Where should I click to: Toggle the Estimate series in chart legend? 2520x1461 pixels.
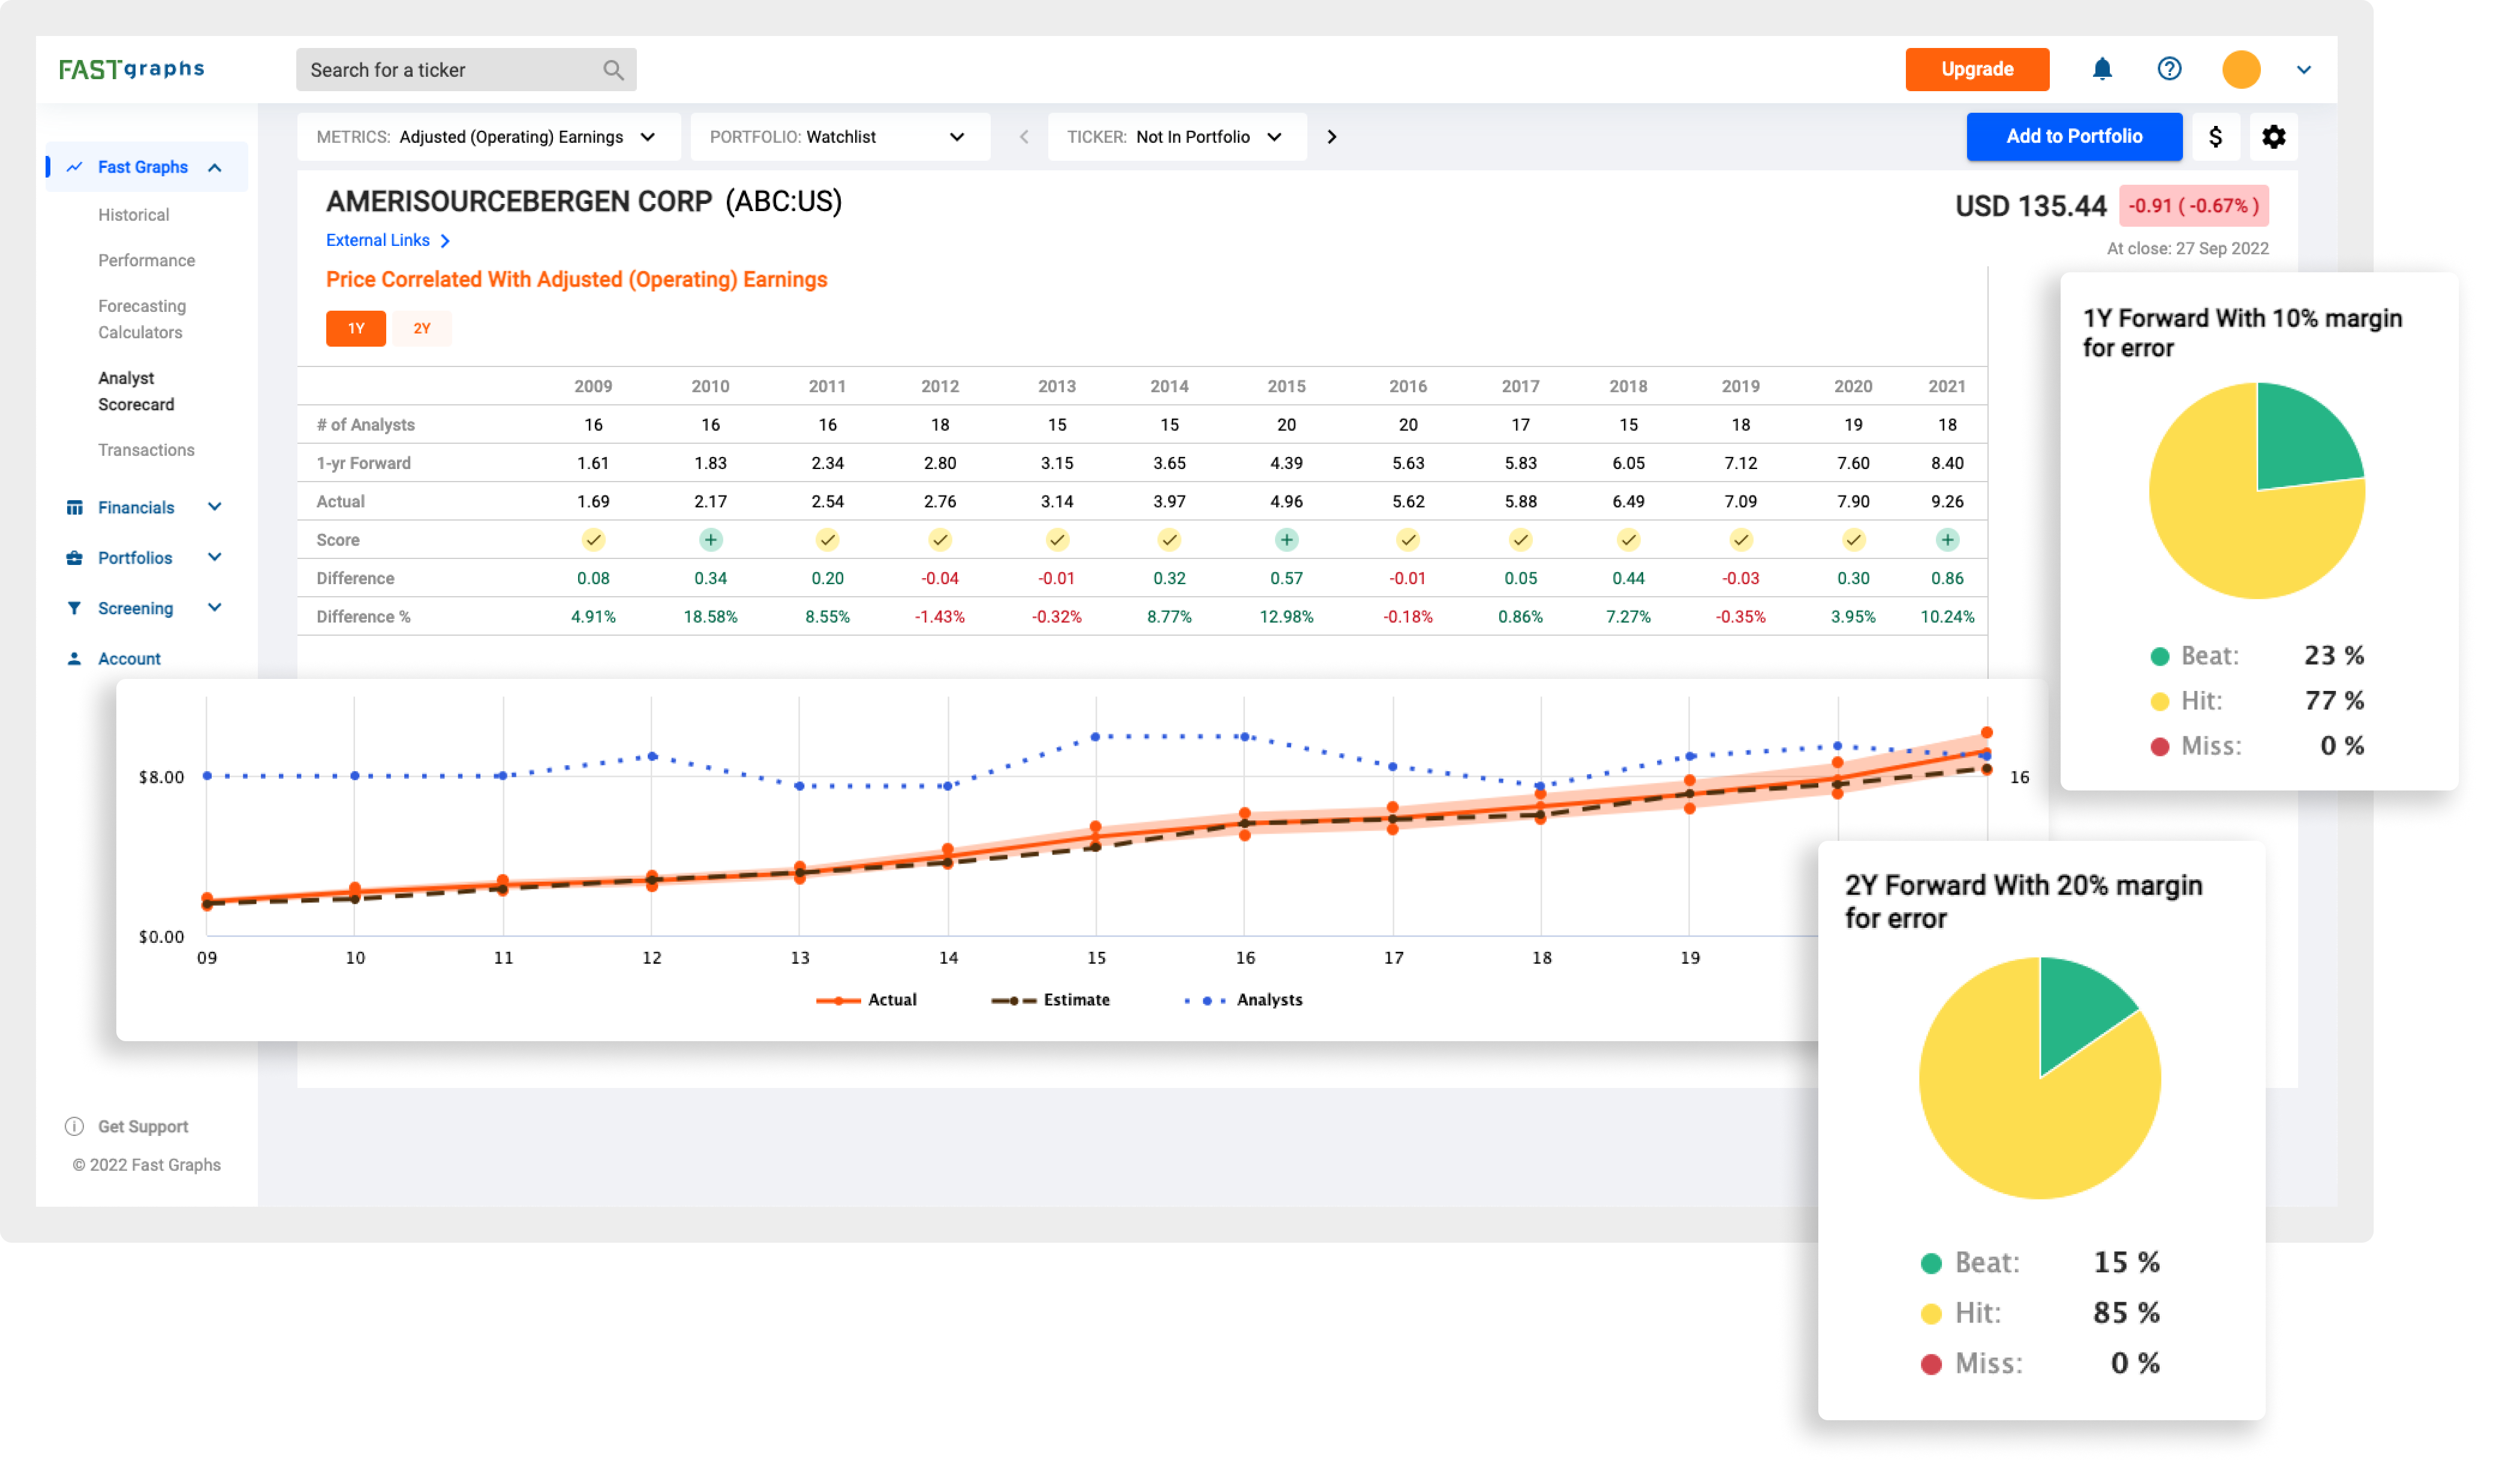(x=1050, y=999)
